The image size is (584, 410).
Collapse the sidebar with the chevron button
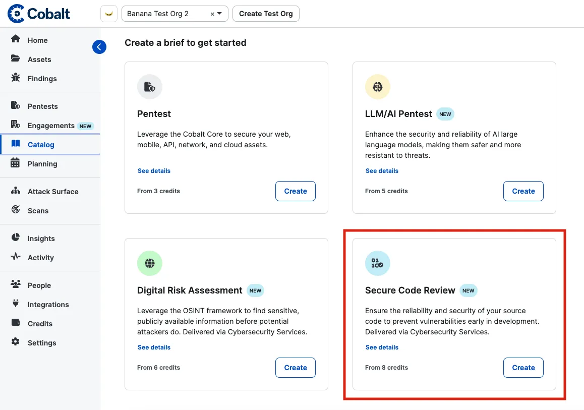(x=99, y=46)
